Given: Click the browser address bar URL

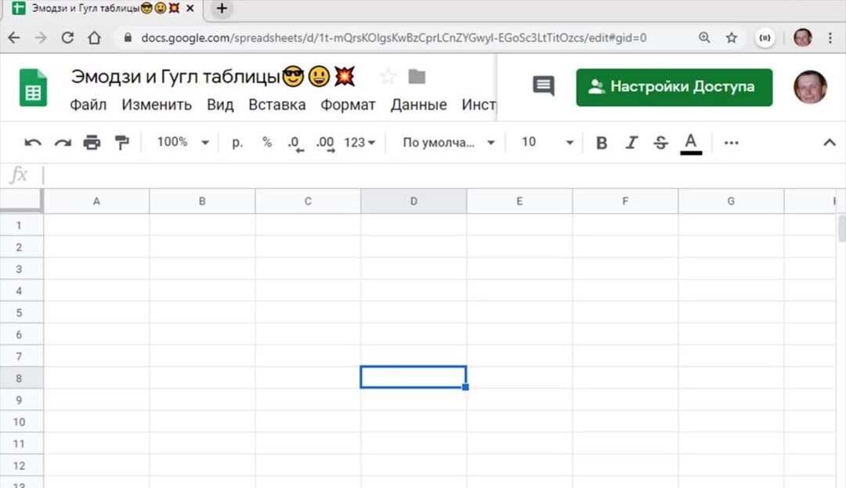Looking at the screenshot, I should pyautogui.click(x=393, y=38).
